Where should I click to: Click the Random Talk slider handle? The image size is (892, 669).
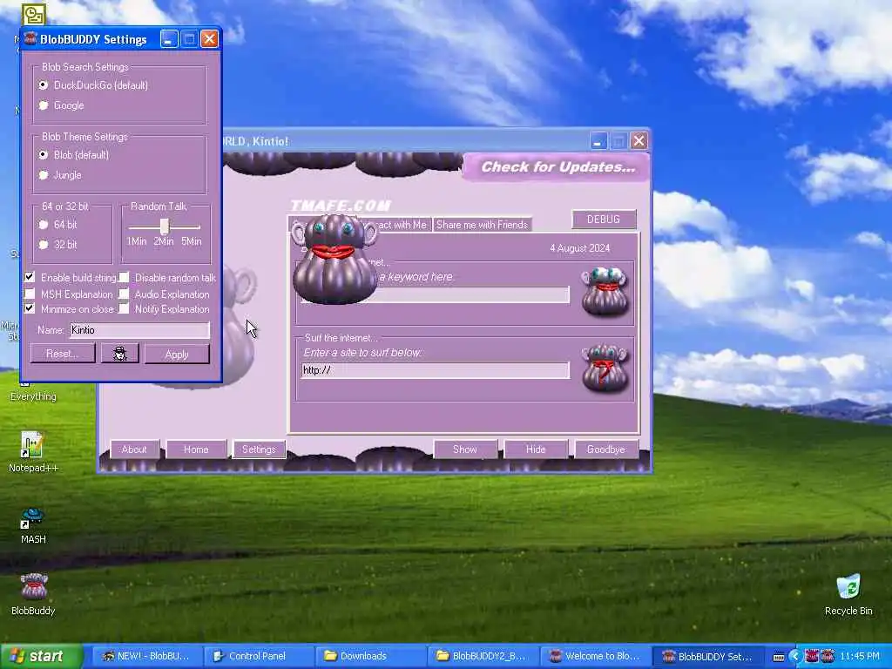[x=164, y=226]
